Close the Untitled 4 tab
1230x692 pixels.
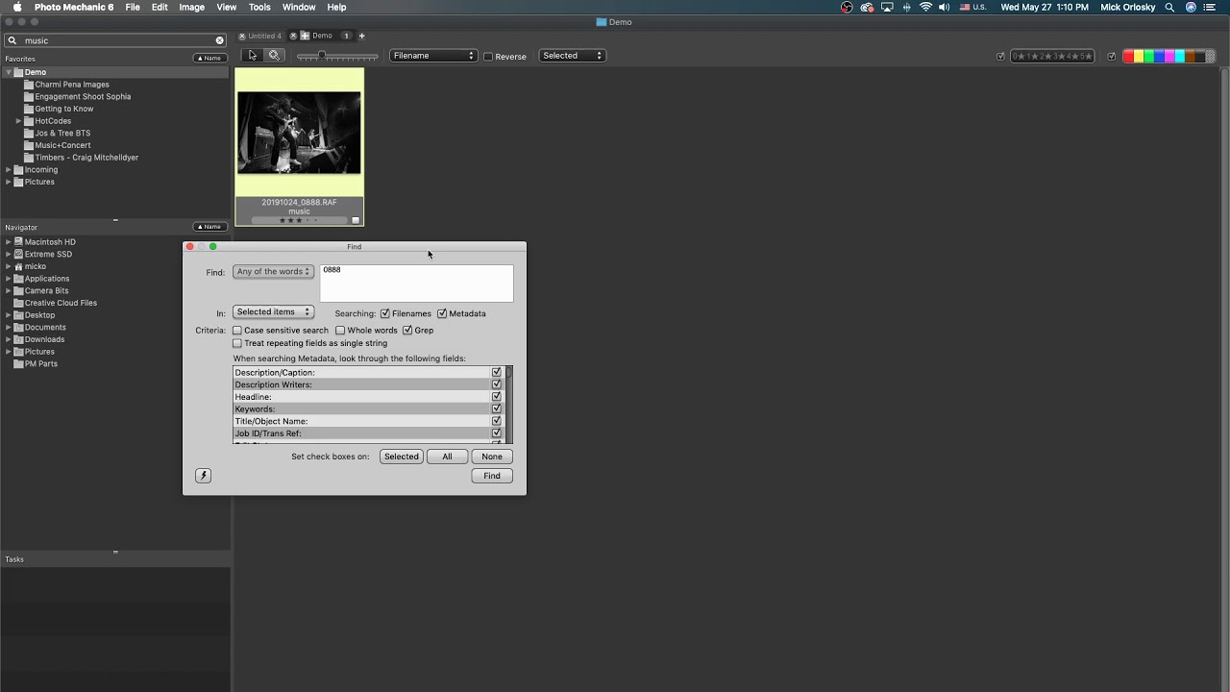coord(242,36)
